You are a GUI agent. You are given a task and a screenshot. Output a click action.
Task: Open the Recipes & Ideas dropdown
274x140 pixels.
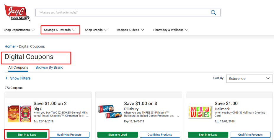pyautogui.click(x=130, y=30)
